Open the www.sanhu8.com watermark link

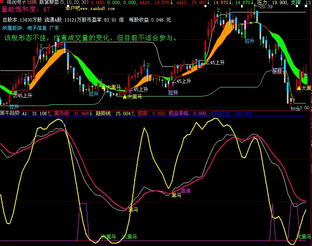coord(98,9)
